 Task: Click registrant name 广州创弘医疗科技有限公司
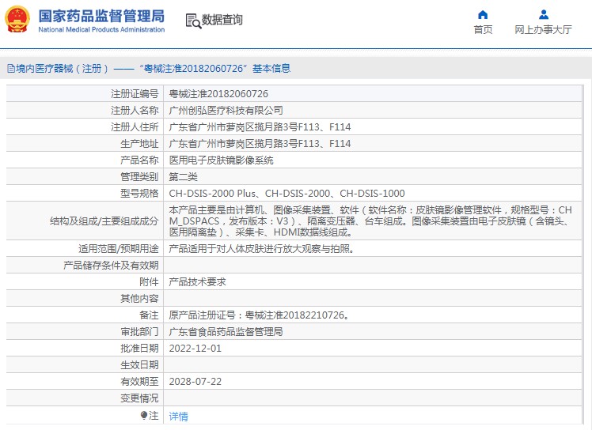226,111
